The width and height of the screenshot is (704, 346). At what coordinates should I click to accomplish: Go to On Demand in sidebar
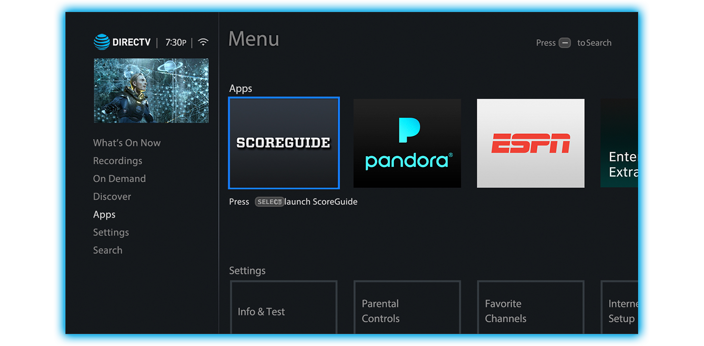119,178
